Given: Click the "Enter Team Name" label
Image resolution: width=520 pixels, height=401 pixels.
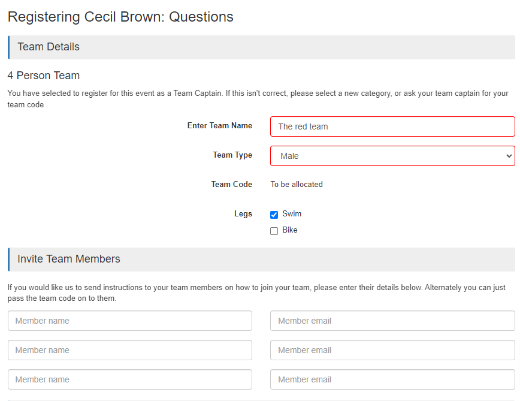Looking at the screenshot, I should pos(219,126).
